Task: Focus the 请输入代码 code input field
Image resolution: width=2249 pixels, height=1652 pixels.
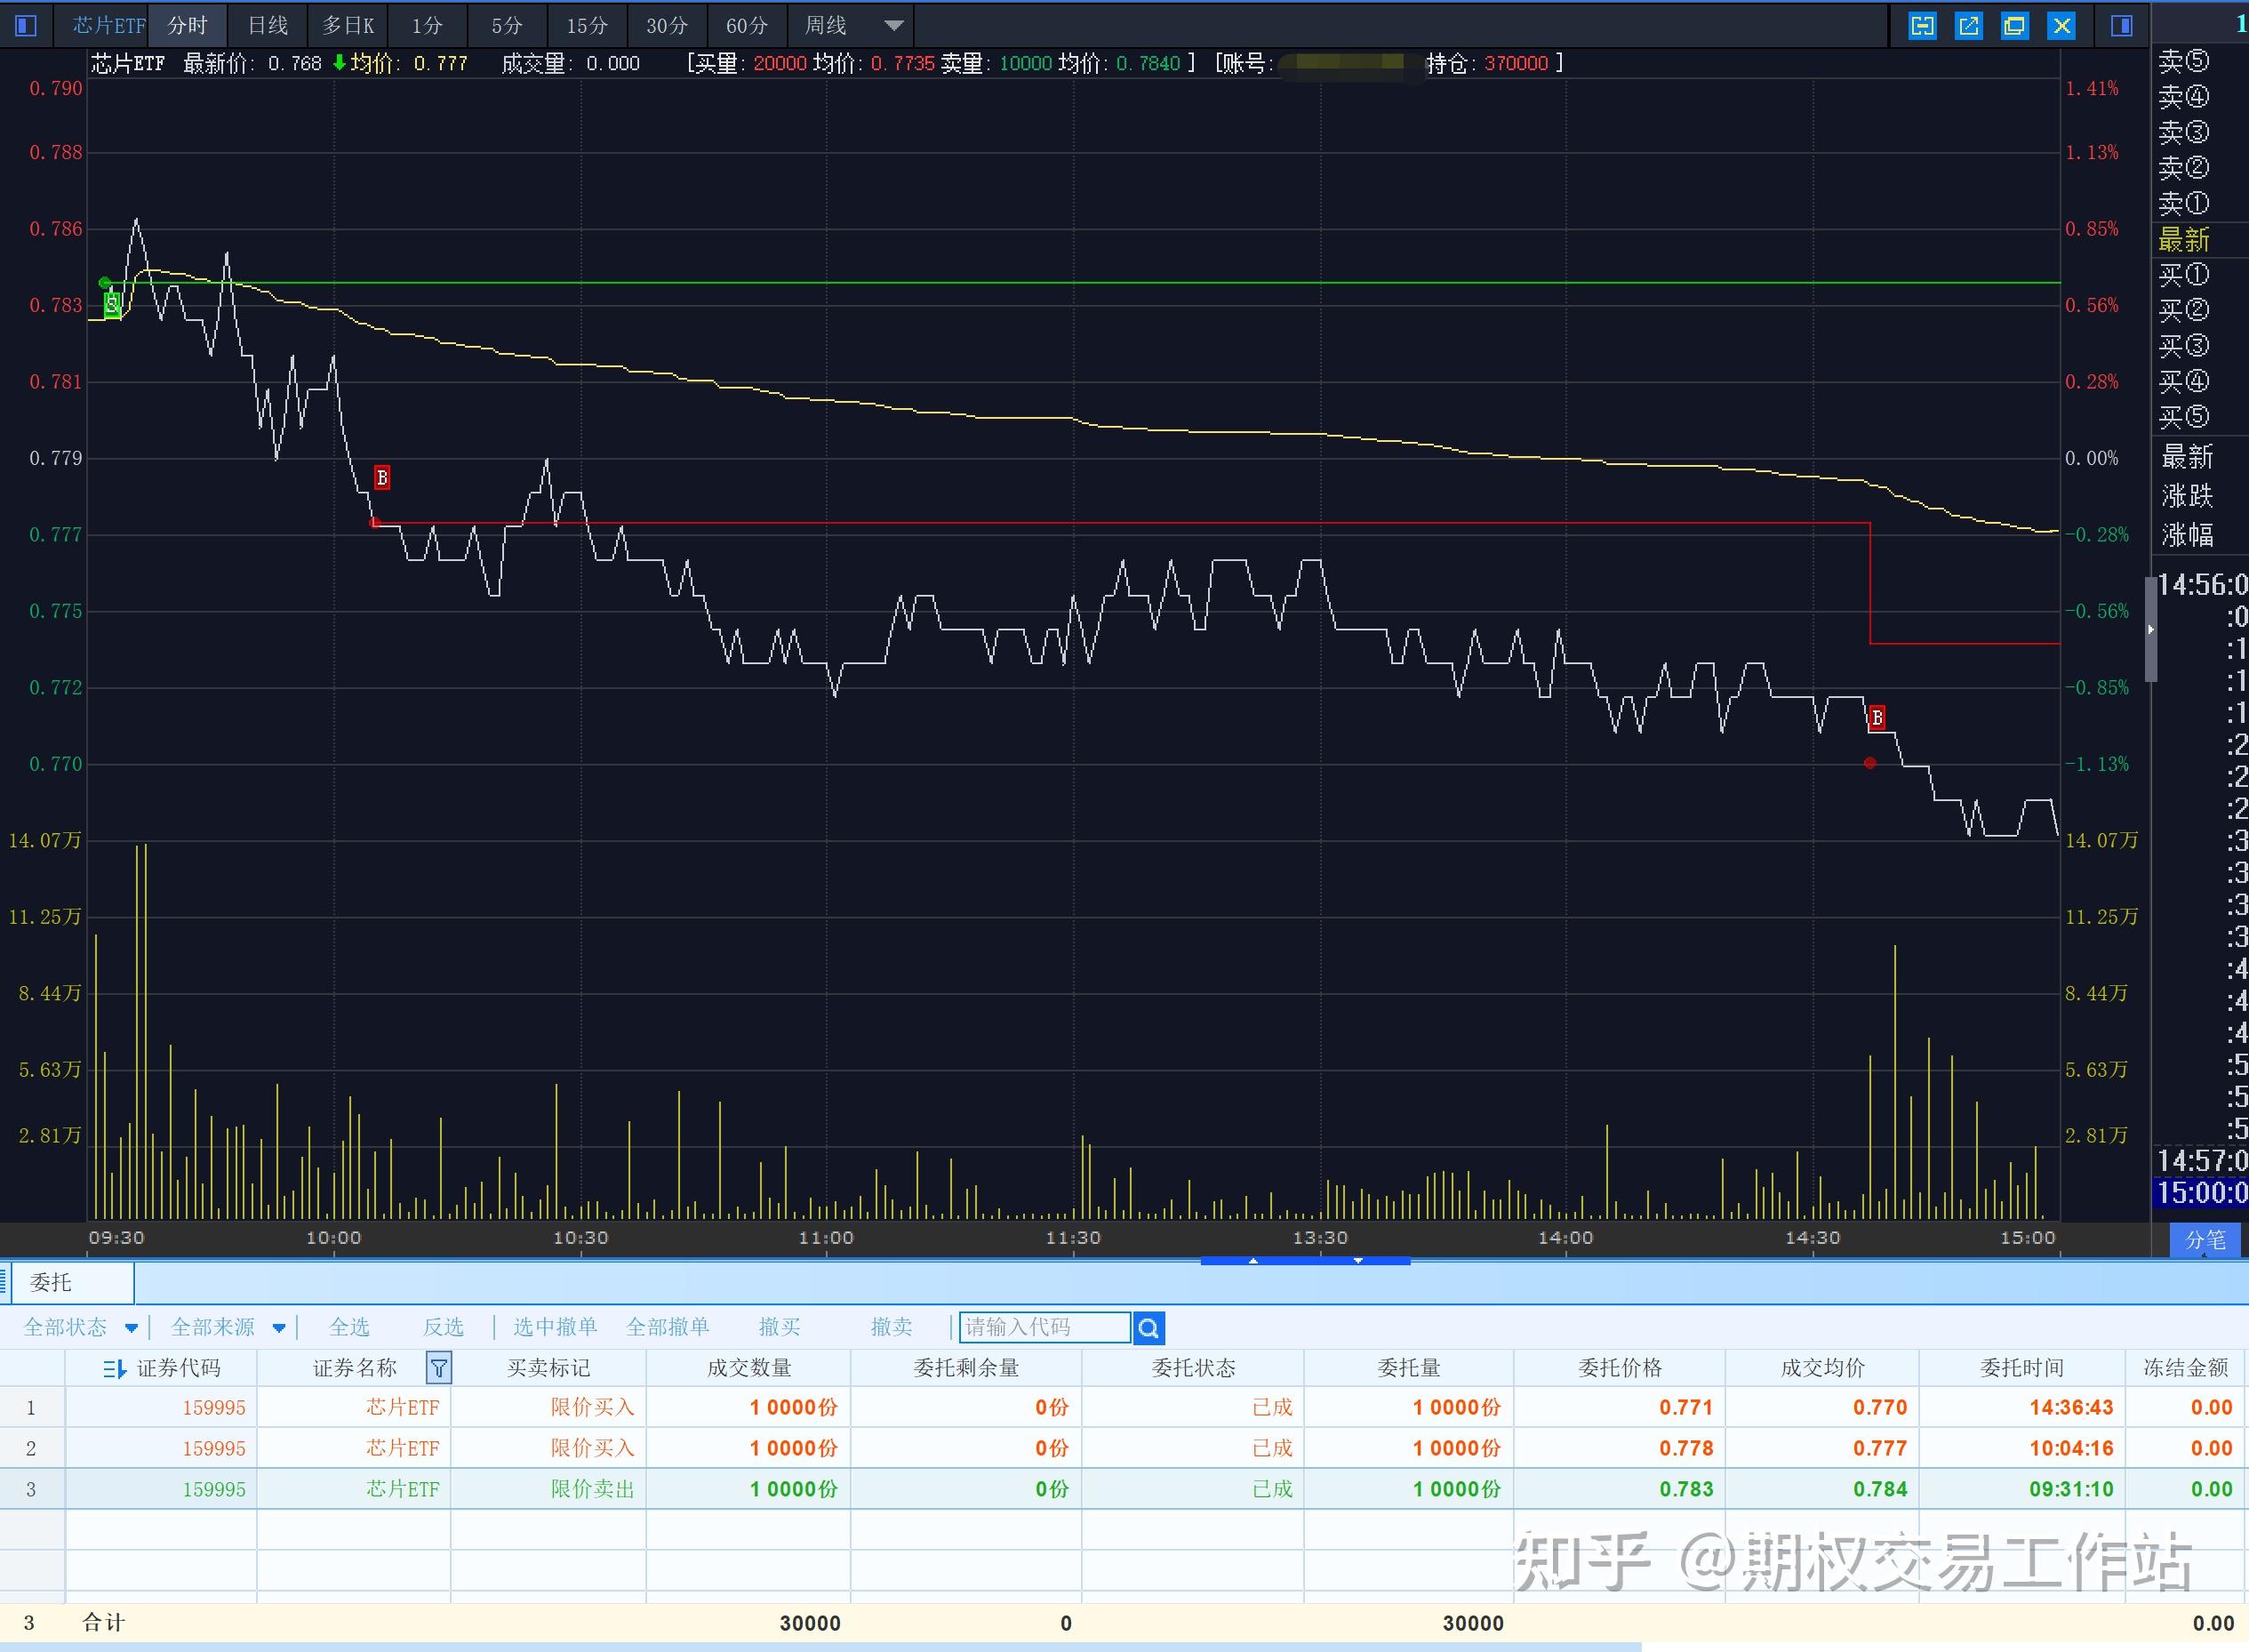Action: pyautogui.click(x=1044, y=1327)
